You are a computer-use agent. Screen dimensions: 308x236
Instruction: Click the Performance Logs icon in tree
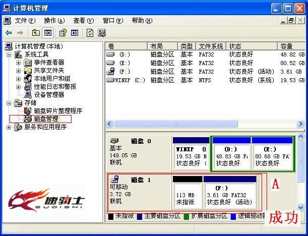pyautogui.click(x=28, y=87)
